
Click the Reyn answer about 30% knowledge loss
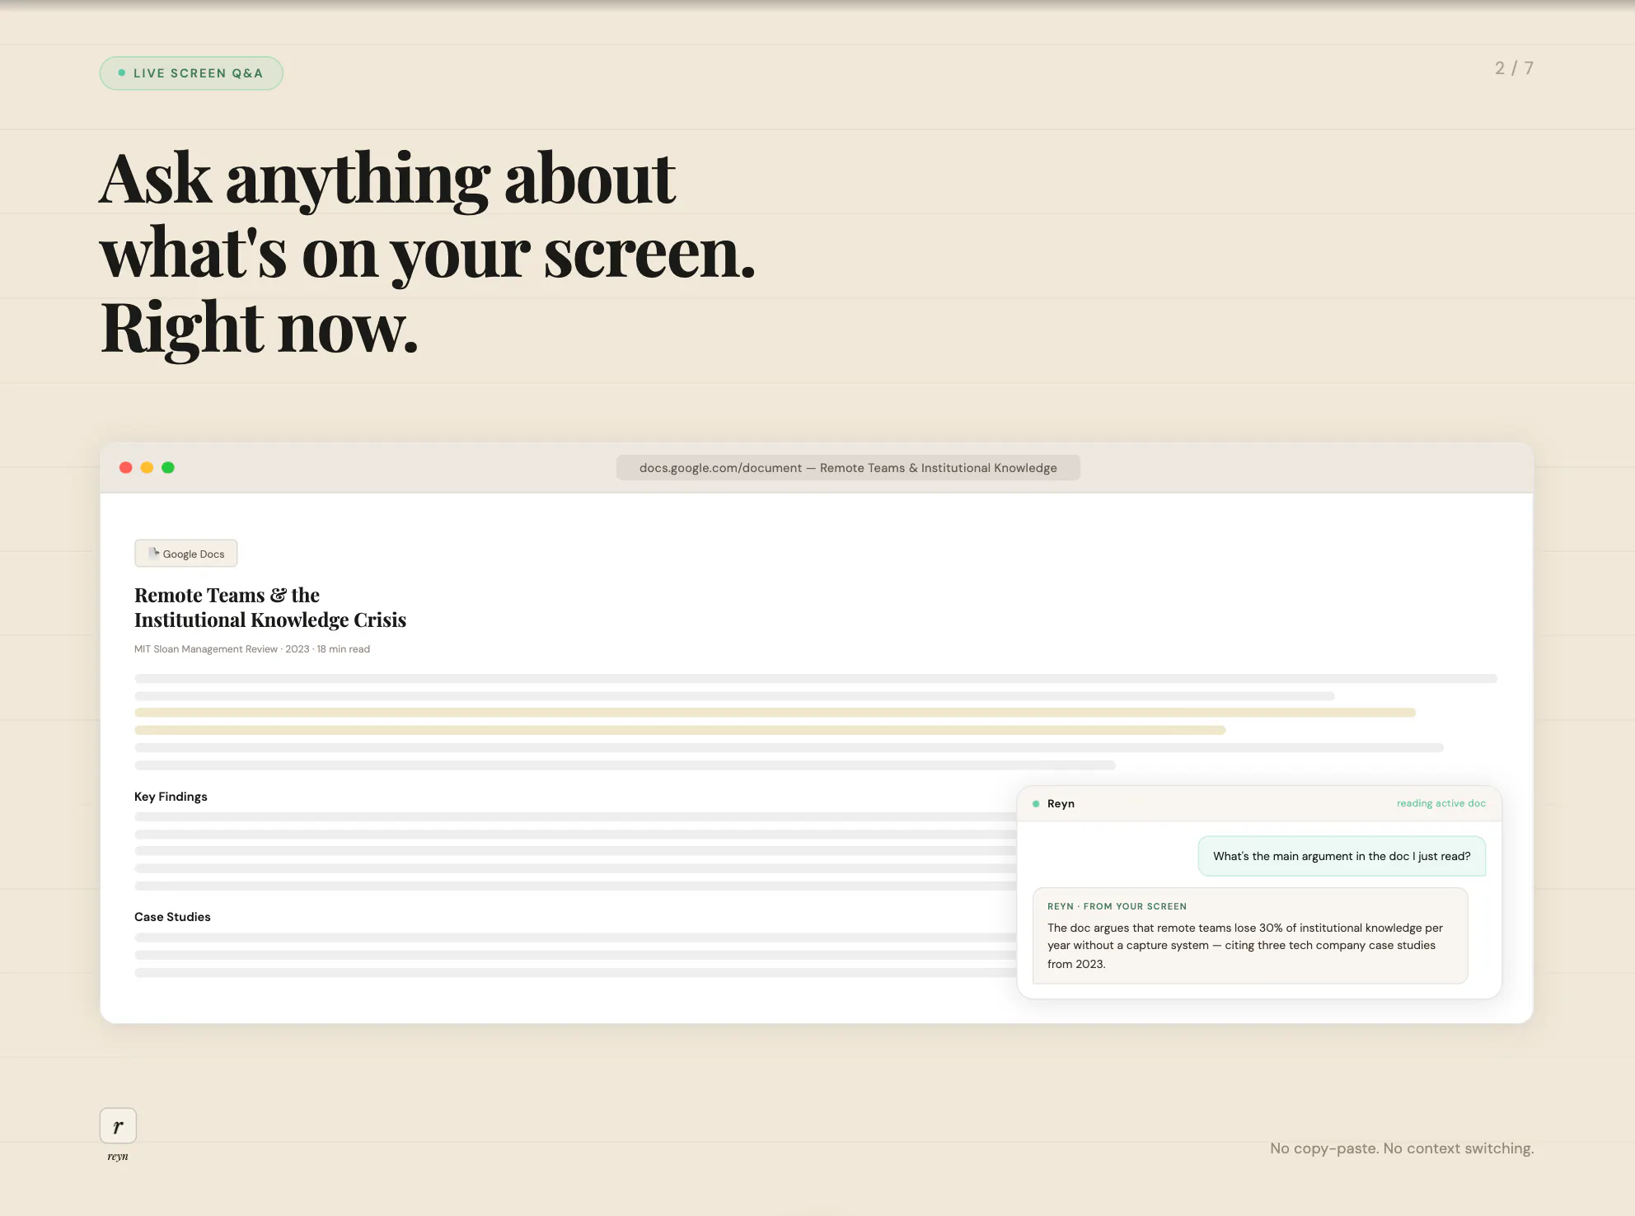tap(1250, 936)
